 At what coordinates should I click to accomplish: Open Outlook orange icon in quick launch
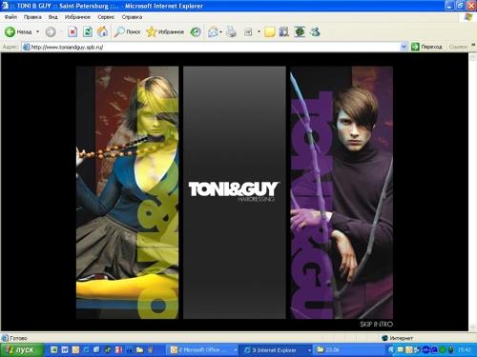(x=75, y=349)
